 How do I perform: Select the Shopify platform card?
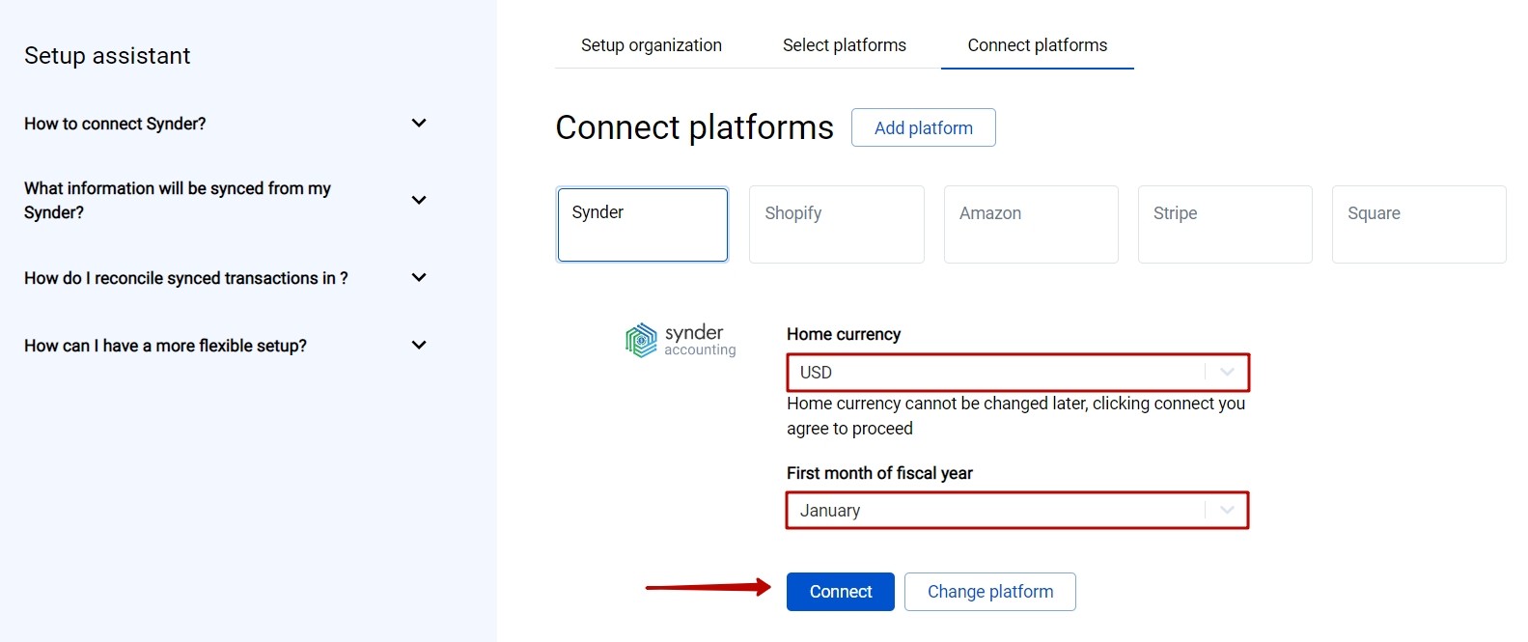[837, 225]
